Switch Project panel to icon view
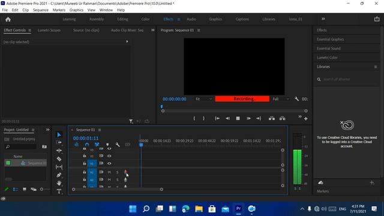This screenshot has height=216, width=384. [x=25, y=190]
